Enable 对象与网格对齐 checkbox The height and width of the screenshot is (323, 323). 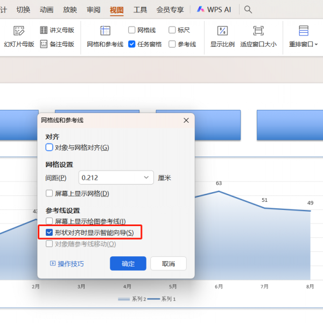point(50,148)
